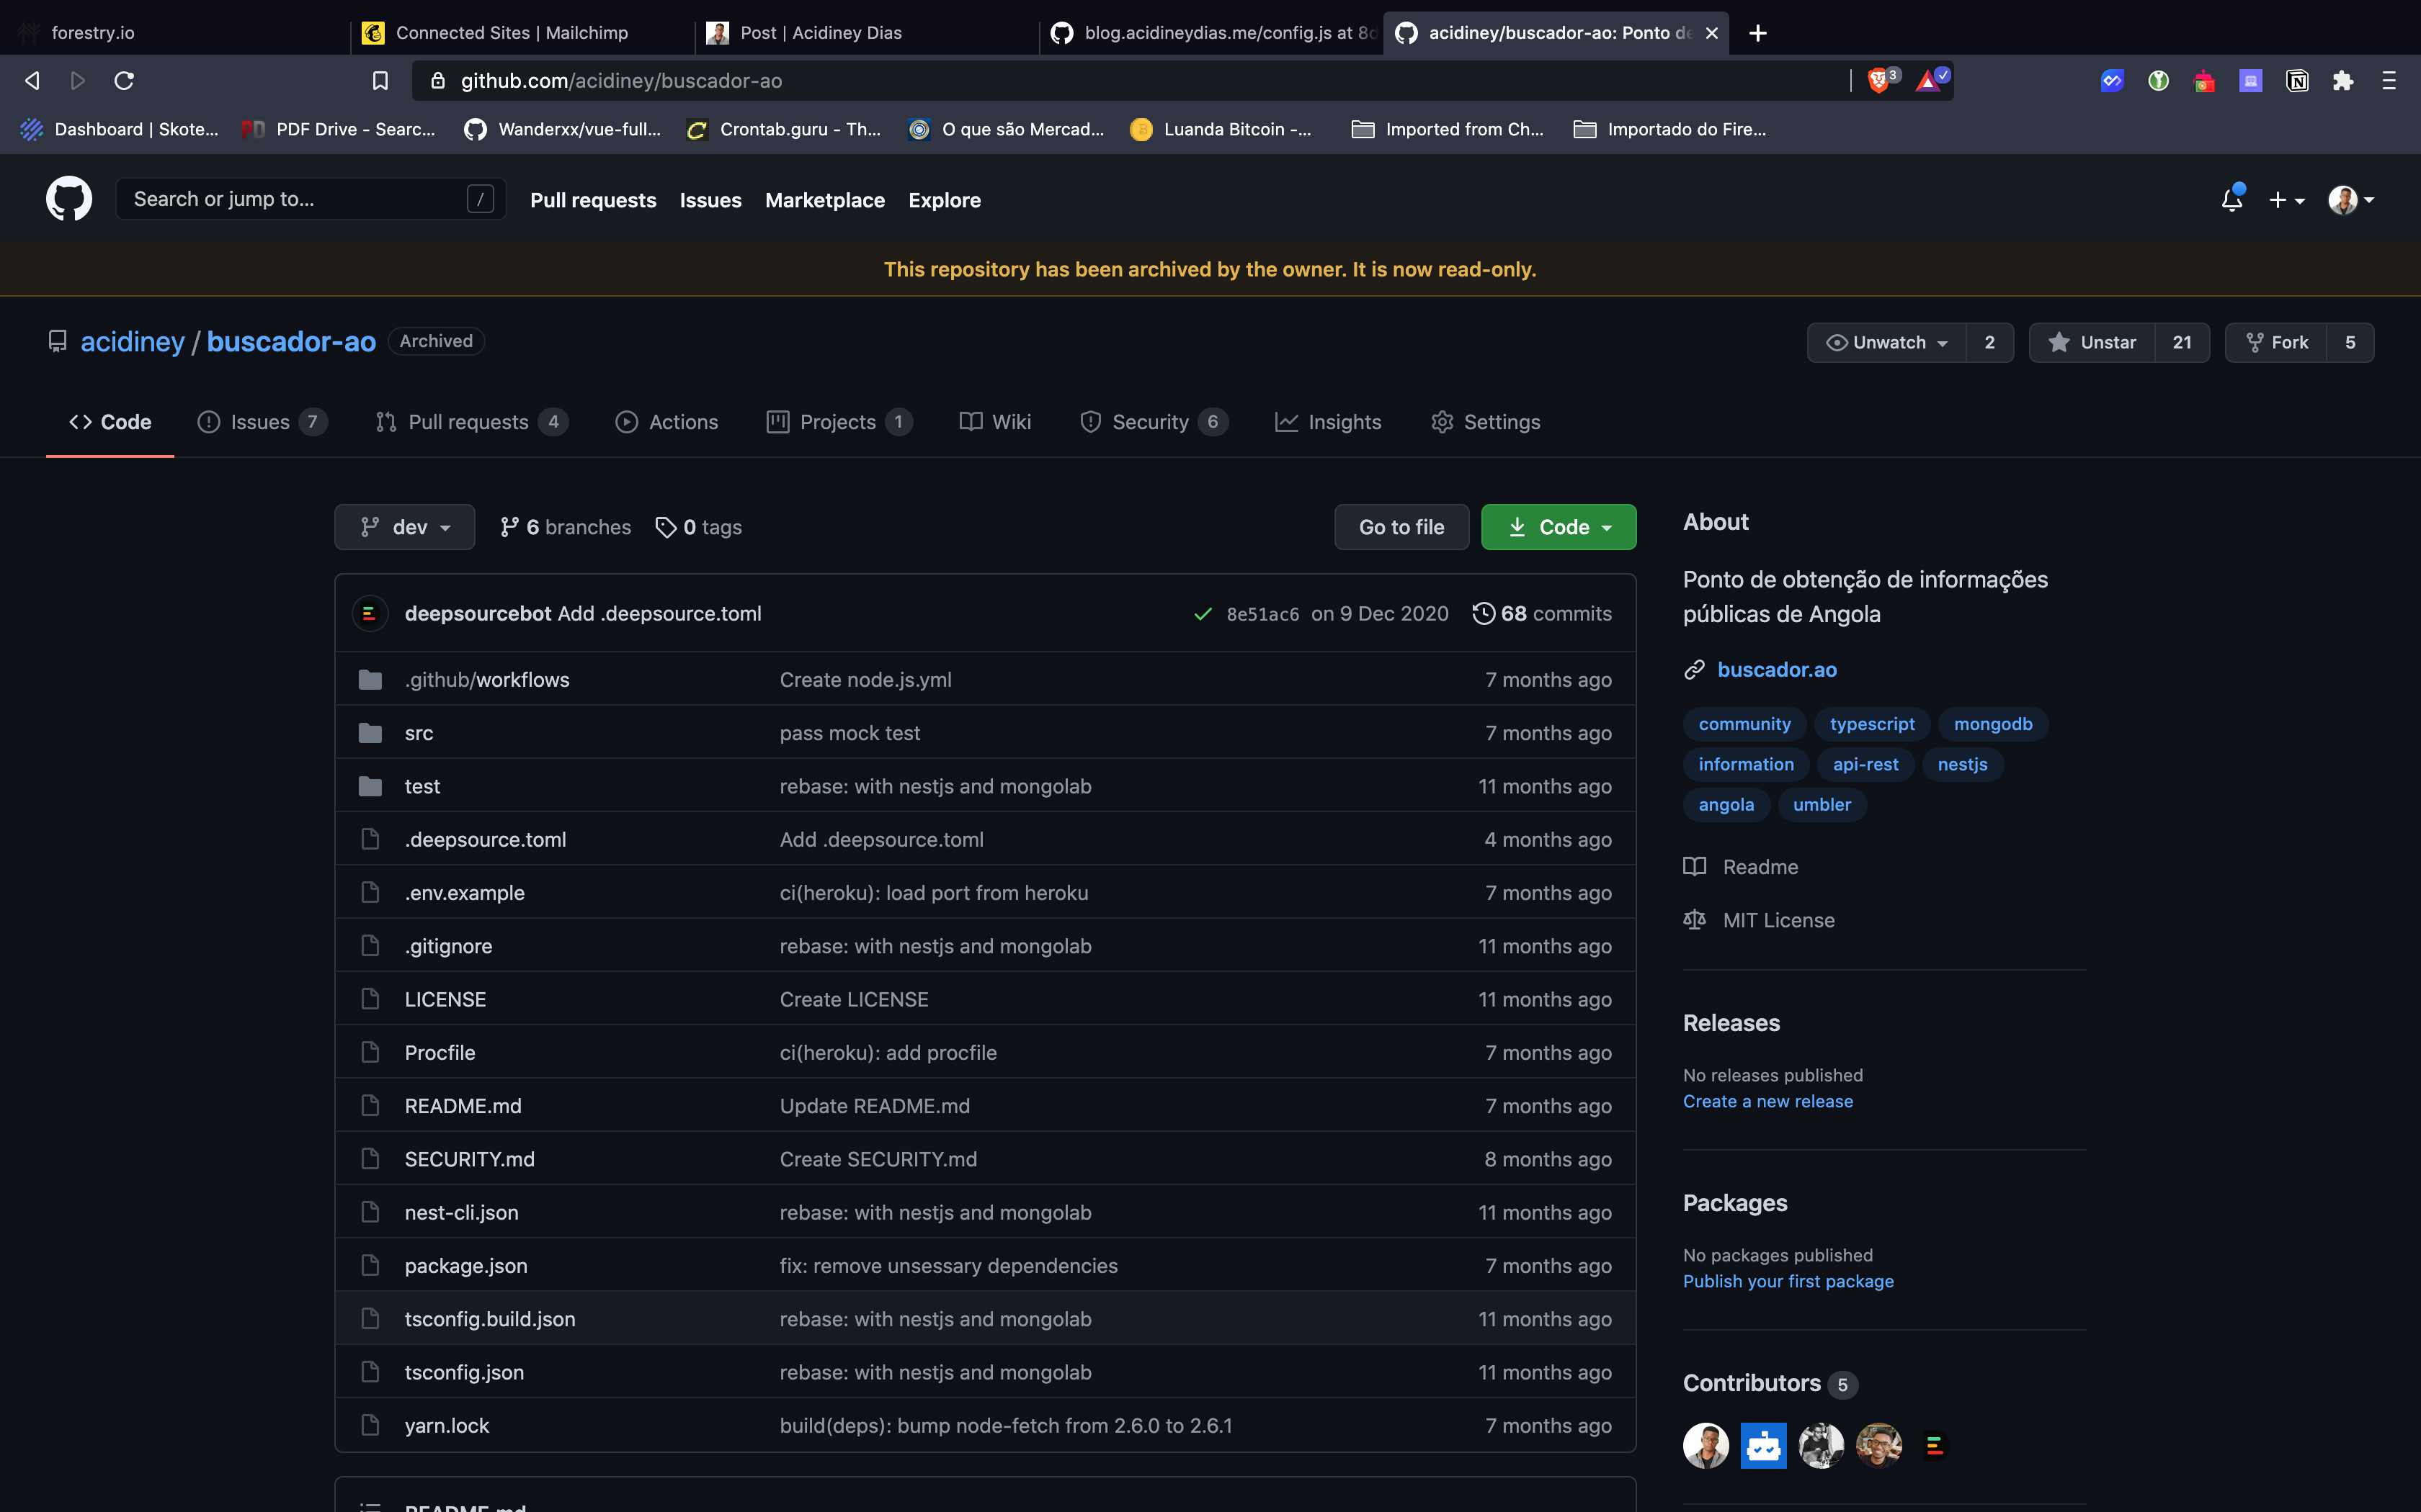
Task: Open Create a new release link
Action: tap(1767, 1101)
